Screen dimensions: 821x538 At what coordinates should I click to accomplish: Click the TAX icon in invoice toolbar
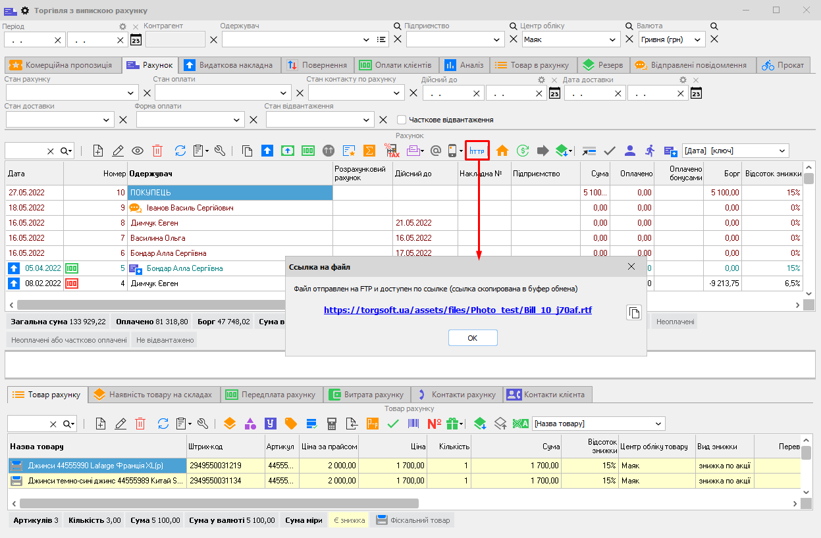click(392, 151)
